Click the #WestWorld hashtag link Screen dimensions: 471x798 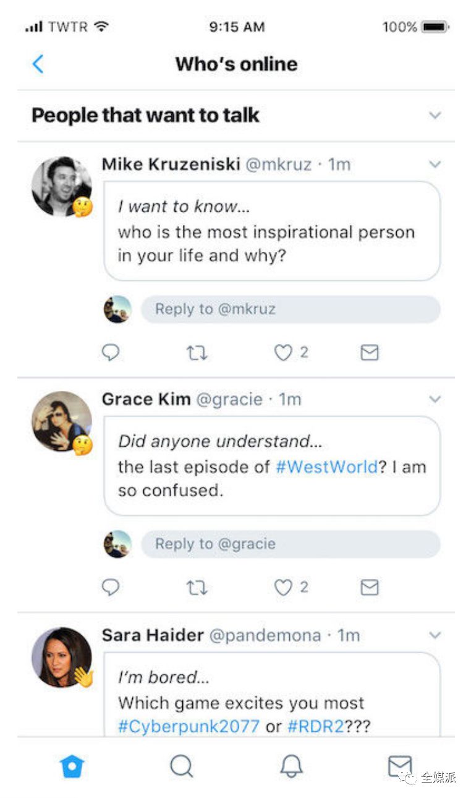[326, 466]
